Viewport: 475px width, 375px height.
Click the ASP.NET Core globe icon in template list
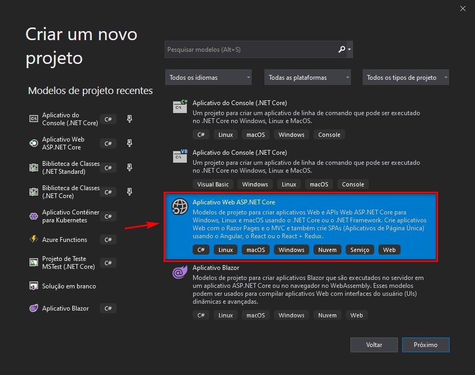pos(180,208)
